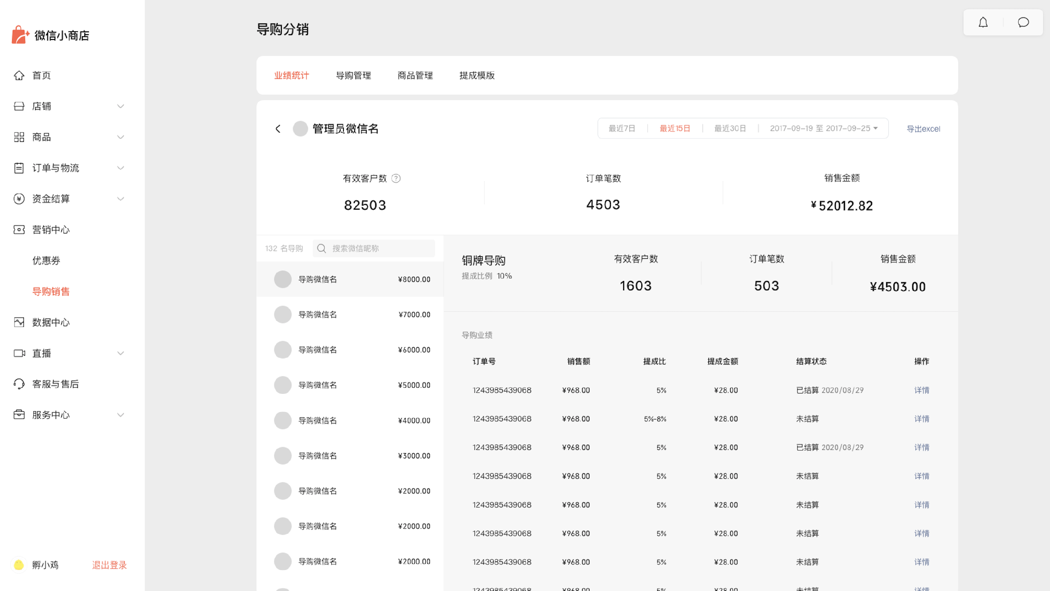Click the 提成金额 column header
This screenshot has width=1050, height=591.
click(x=722, y=361)
